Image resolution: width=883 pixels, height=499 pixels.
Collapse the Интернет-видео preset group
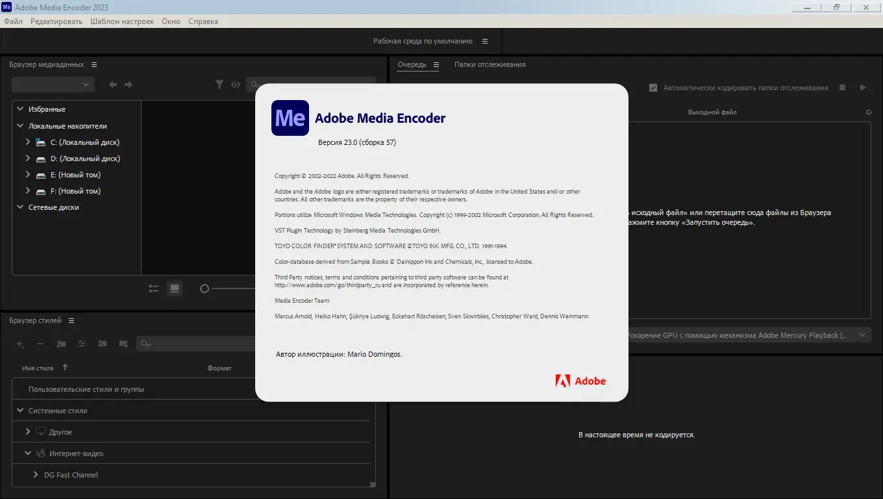(28, 454)
